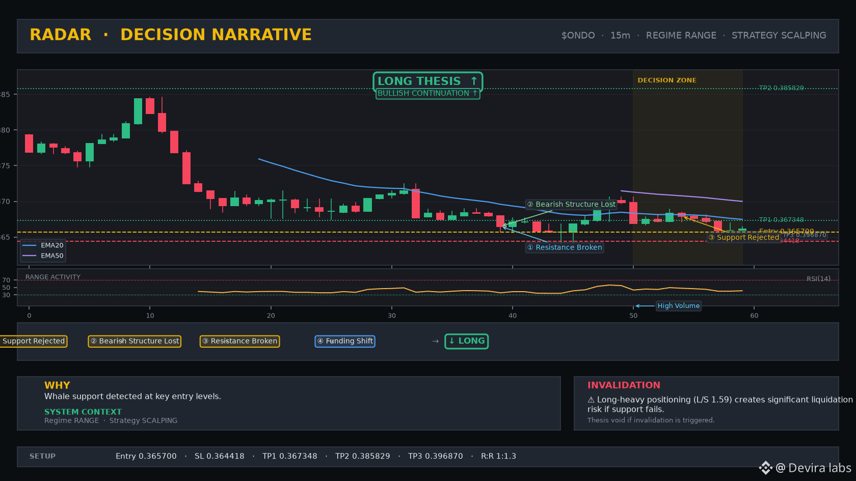Click the High Volume annotation label
Image resolution: width=856 pixels, height=481 pixels.
point(678,305)
